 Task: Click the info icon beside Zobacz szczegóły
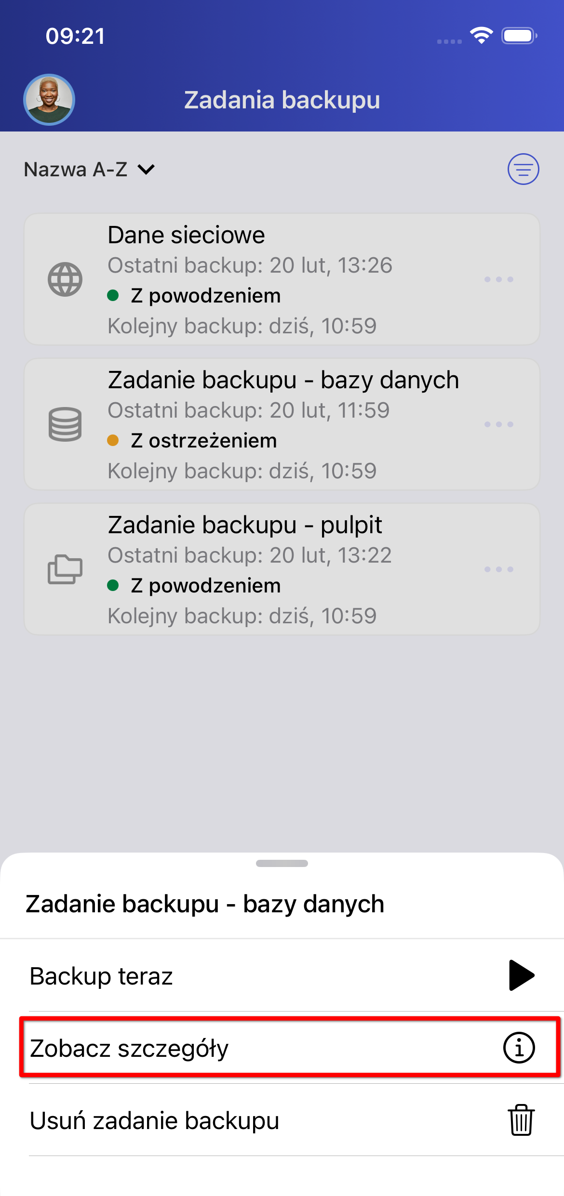(519, 1048)
